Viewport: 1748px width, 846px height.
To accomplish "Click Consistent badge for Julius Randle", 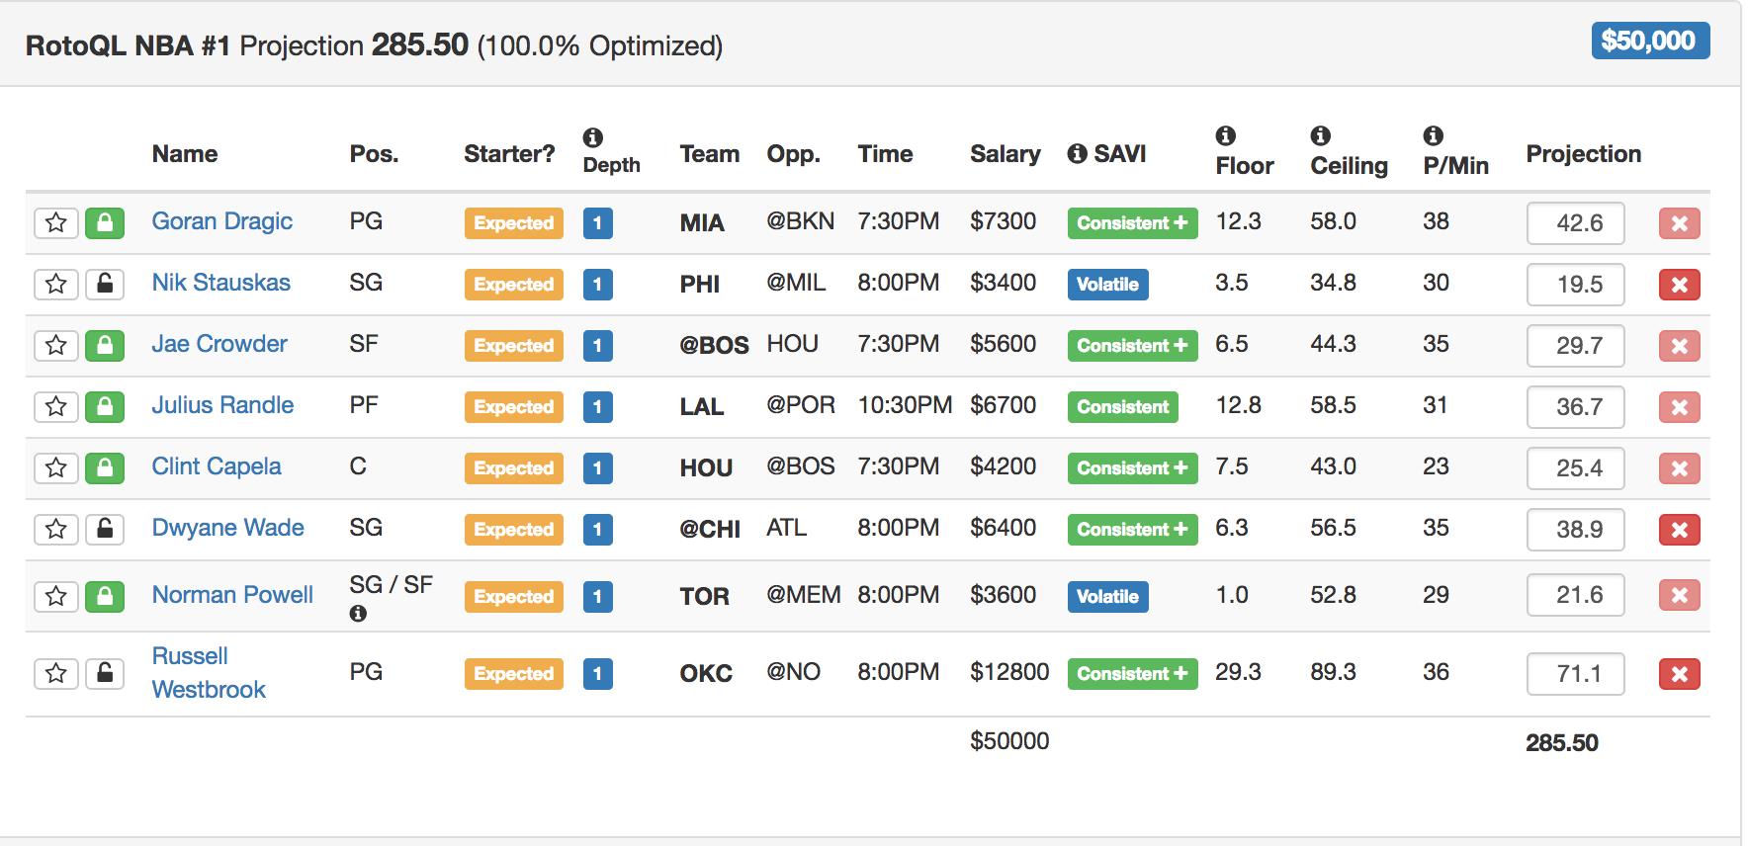I will click(1122, 407).
